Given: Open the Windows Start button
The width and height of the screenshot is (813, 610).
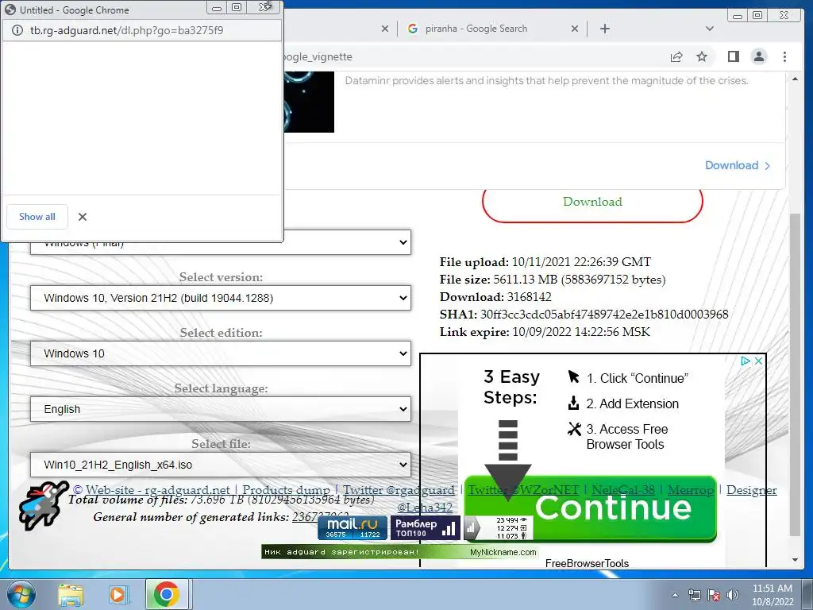Looking at the screenshot, I should 20,594.
